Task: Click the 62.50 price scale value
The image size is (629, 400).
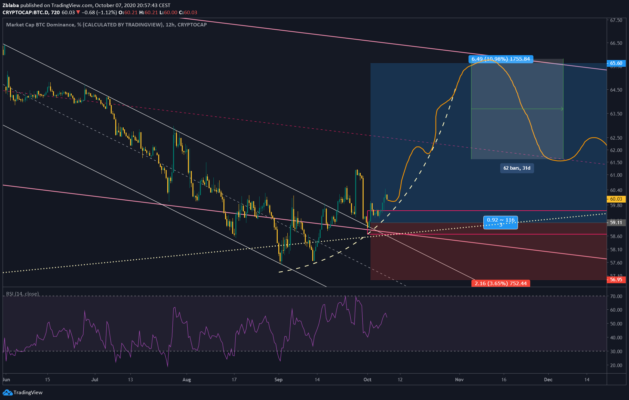Action: tap(616, 138)
